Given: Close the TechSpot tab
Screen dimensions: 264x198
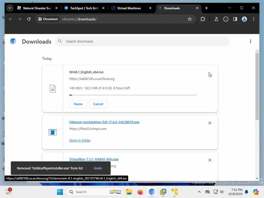Looking at the screenshot, I should [103, 8].
